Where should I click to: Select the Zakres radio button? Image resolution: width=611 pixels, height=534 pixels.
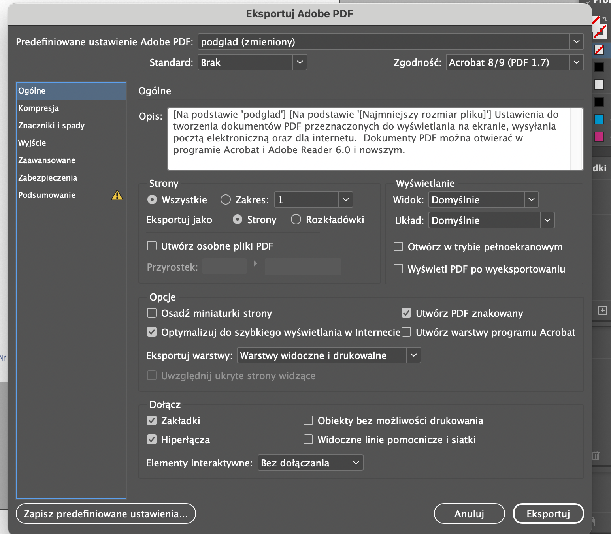tap(226, 200)
